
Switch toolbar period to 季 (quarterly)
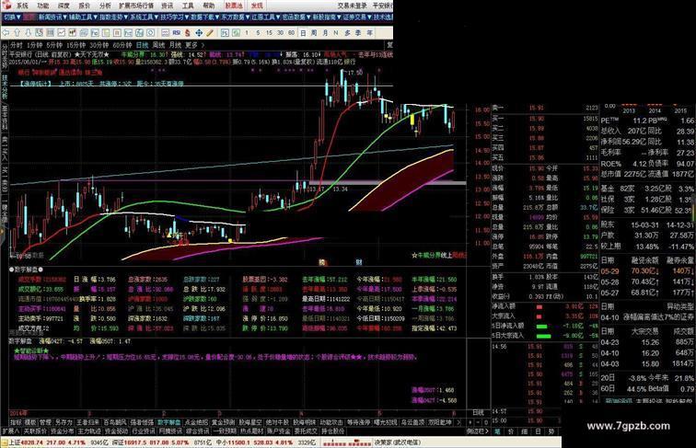click(358, 33)
